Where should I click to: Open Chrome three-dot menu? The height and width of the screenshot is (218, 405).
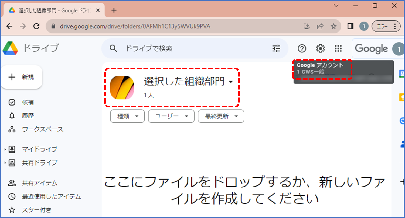pos(395,26)
